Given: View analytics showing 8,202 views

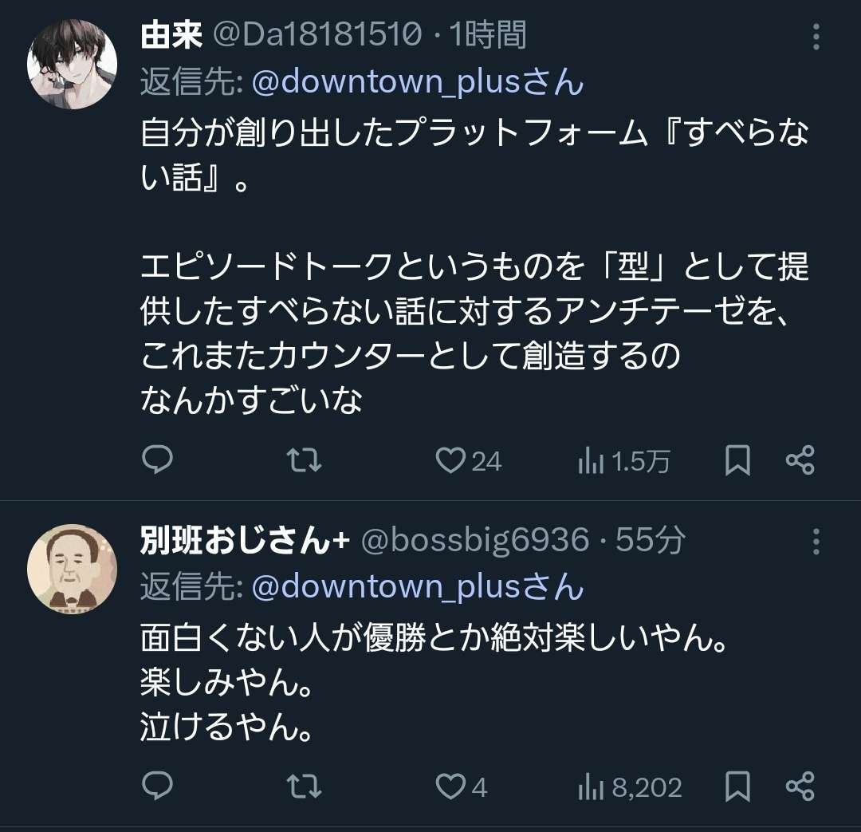Looking at the screenshot, I should point(630,787).
